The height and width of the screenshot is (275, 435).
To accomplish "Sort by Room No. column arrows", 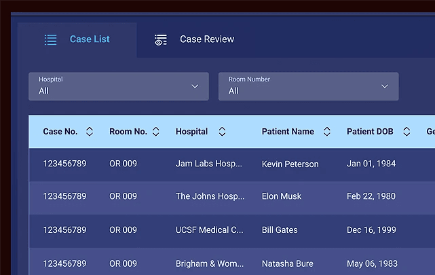I will point(155,132).
